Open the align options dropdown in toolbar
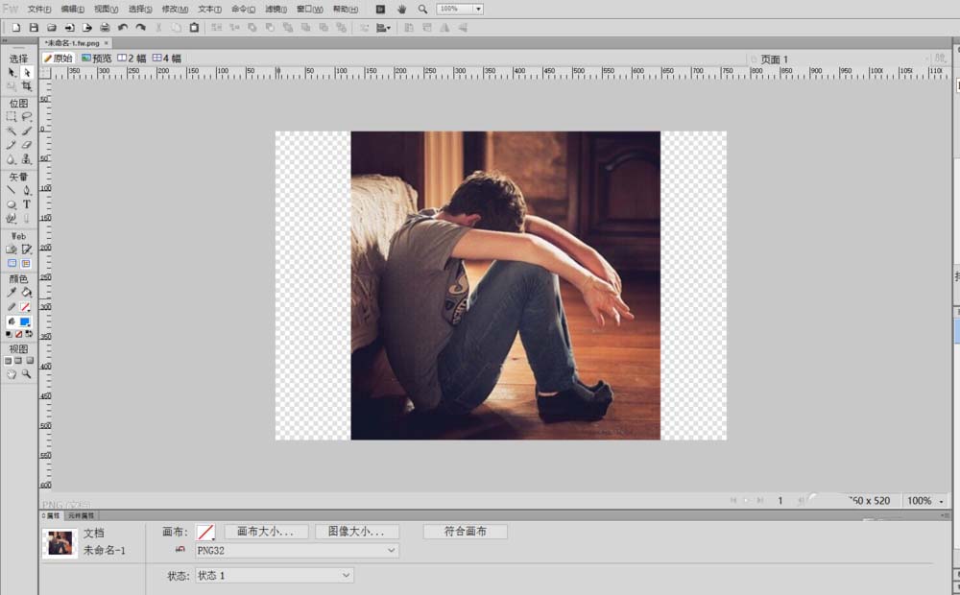The height and width of the screenshot is (595, 960). pyautogui.click(x=383, y=28)
